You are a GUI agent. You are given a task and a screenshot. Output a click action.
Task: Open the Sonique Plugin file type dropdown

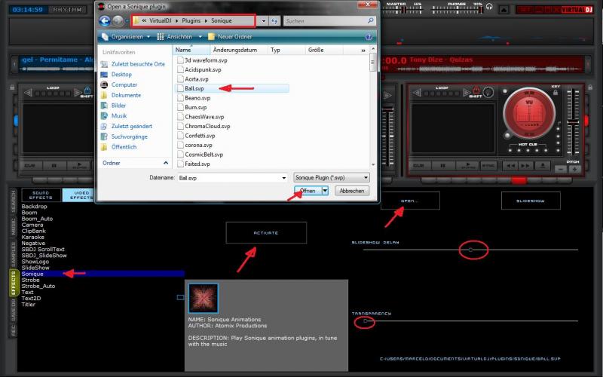pyautogui.click(x=332, y=178)
